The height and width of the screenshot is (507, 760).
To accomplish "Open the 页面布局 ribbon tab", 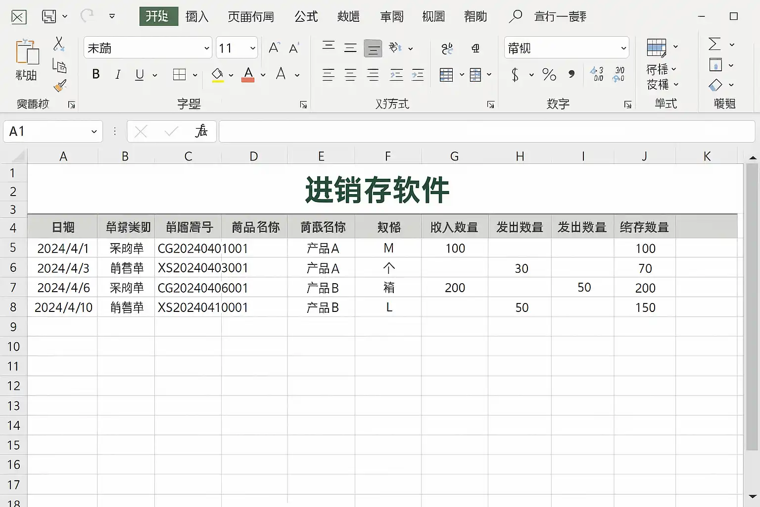I will (x=251, y=16).
